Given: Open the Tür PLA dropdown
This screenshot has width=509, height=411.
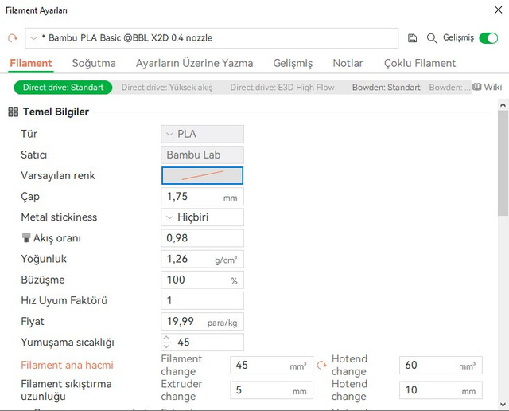Looking at the screenshot, I should click(x=202, y=134).
